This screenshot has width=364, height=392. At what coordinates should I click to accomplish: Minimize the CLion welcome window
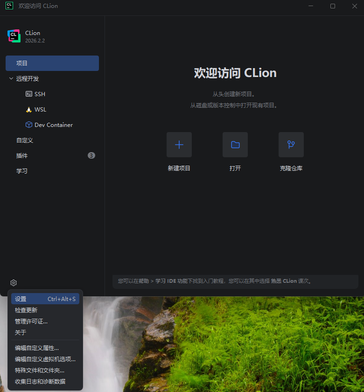click(x=311, y=6)
